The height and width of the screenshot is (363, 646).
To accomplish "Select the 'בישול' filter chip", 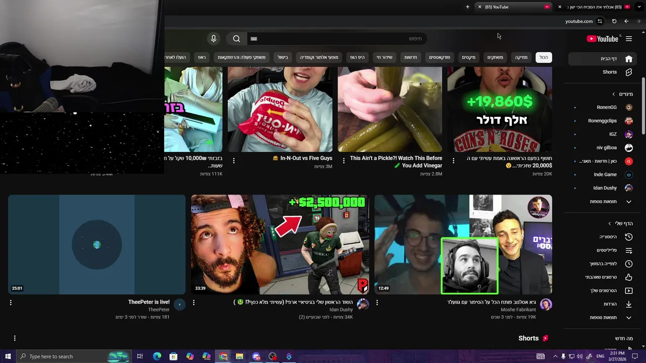I will click(283, 57).
